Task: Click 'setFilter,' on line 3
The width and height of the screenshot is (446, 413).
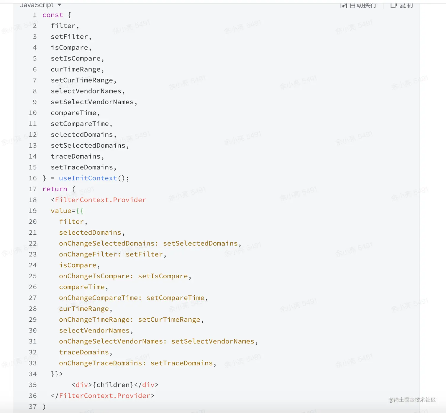Action: pyautogui.click(x=71, y=37)
